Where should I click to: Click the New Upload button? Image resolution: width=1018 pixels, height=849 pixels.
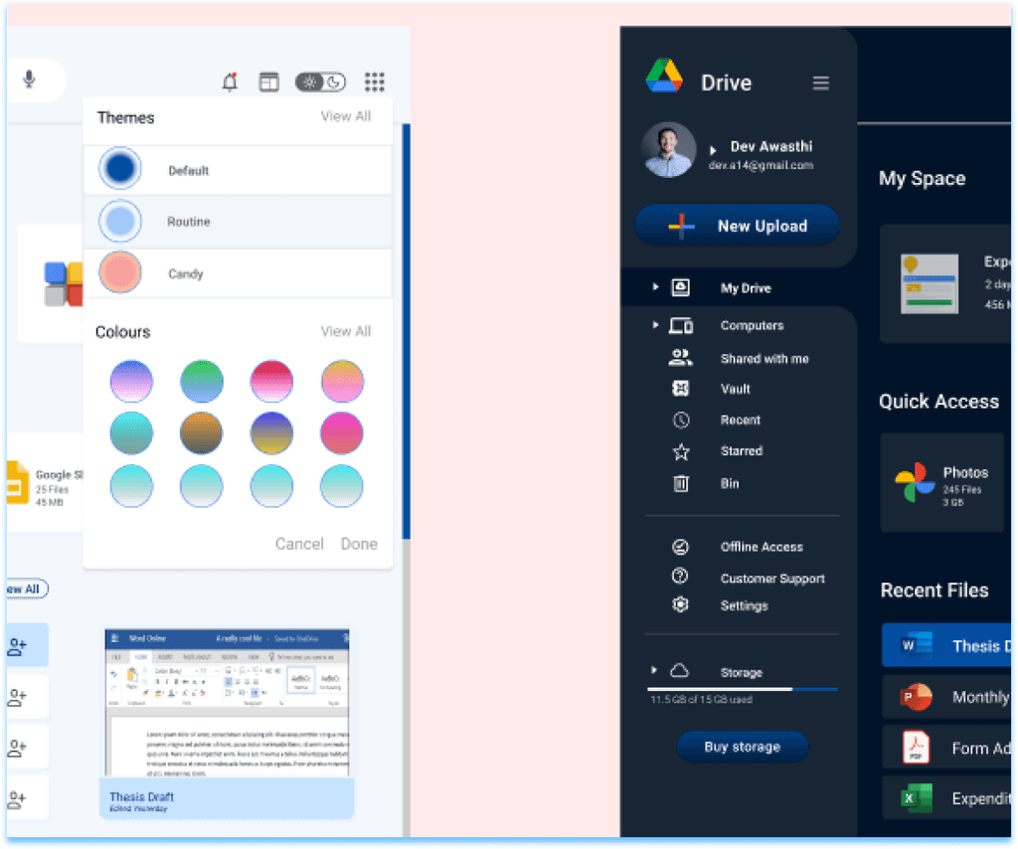(737, 226)
